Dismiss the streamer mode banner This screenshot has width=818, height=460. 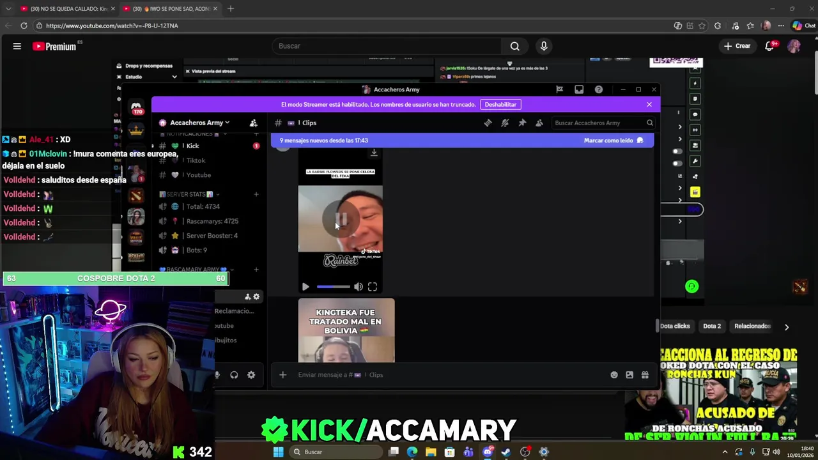649,104
